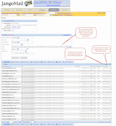Open the Transactional Emails link
116x126 pixels.
point(64,13)
